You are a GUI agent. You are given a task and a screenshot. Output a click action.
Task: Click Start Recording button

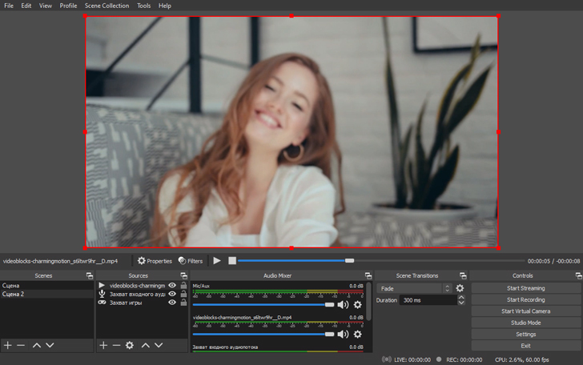[x=525, y=299]
